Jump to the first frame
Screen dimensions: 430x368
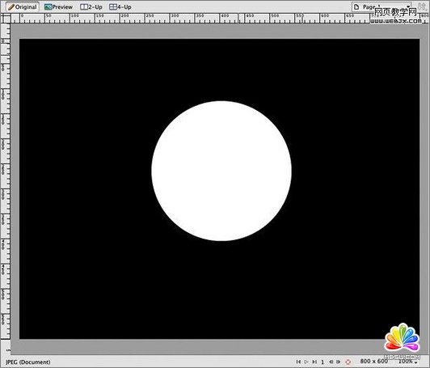click(x=298, y=362)
